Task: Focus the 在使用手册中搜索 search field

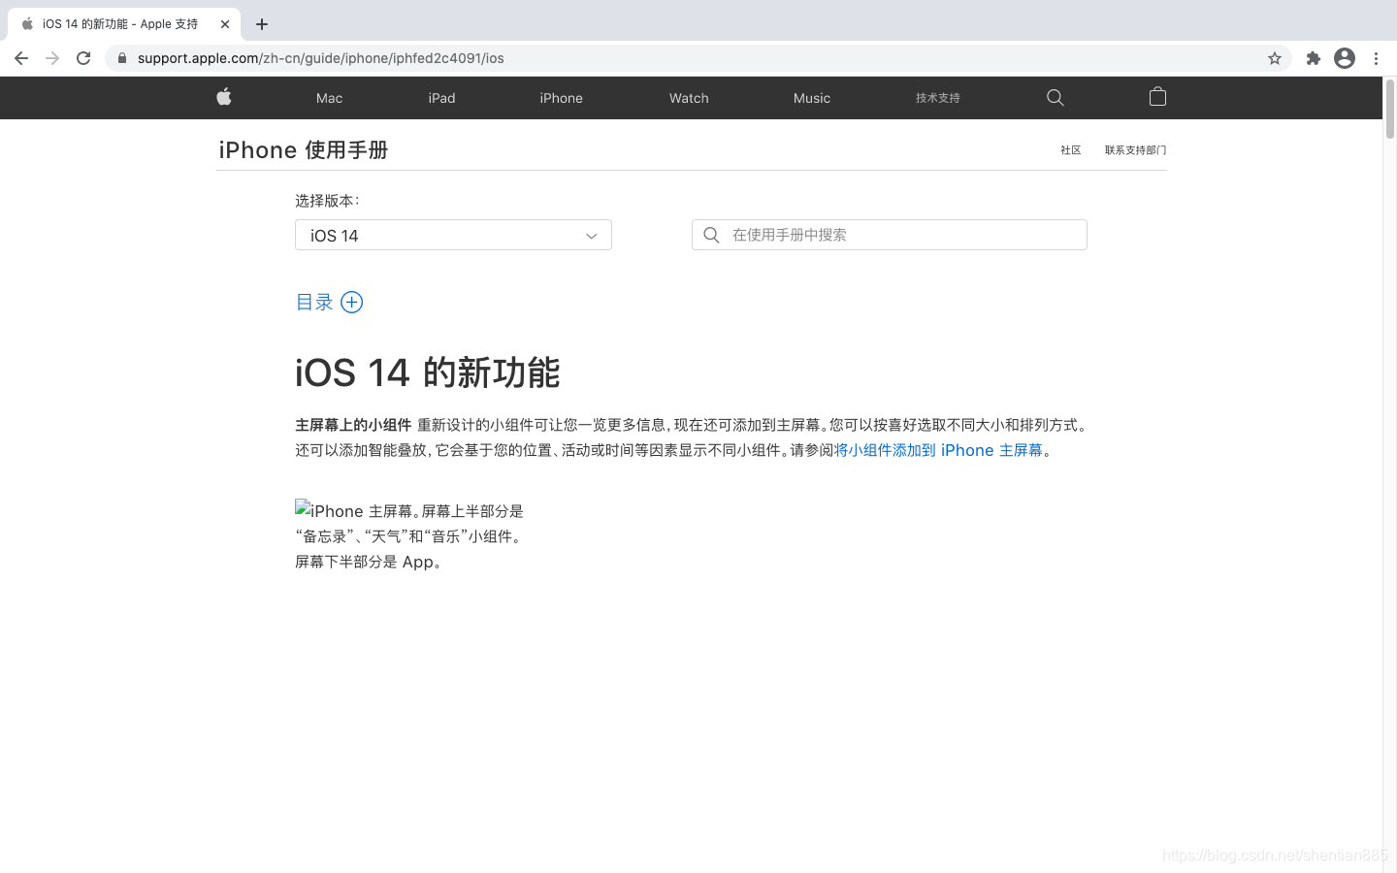Action: click(889, 235)
